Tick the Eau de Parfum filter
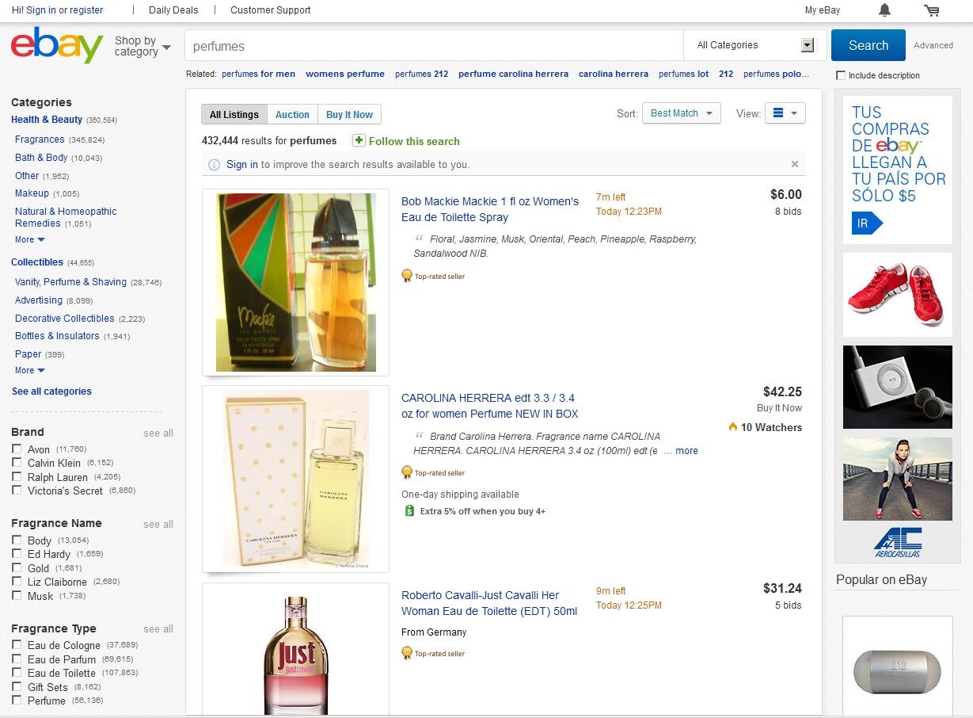 click(x=17, y=659)
